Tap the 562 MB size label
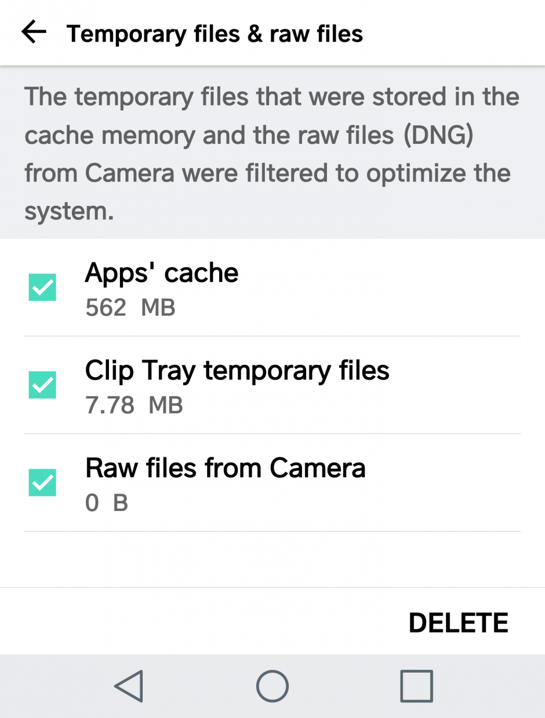 coord(130,307)
